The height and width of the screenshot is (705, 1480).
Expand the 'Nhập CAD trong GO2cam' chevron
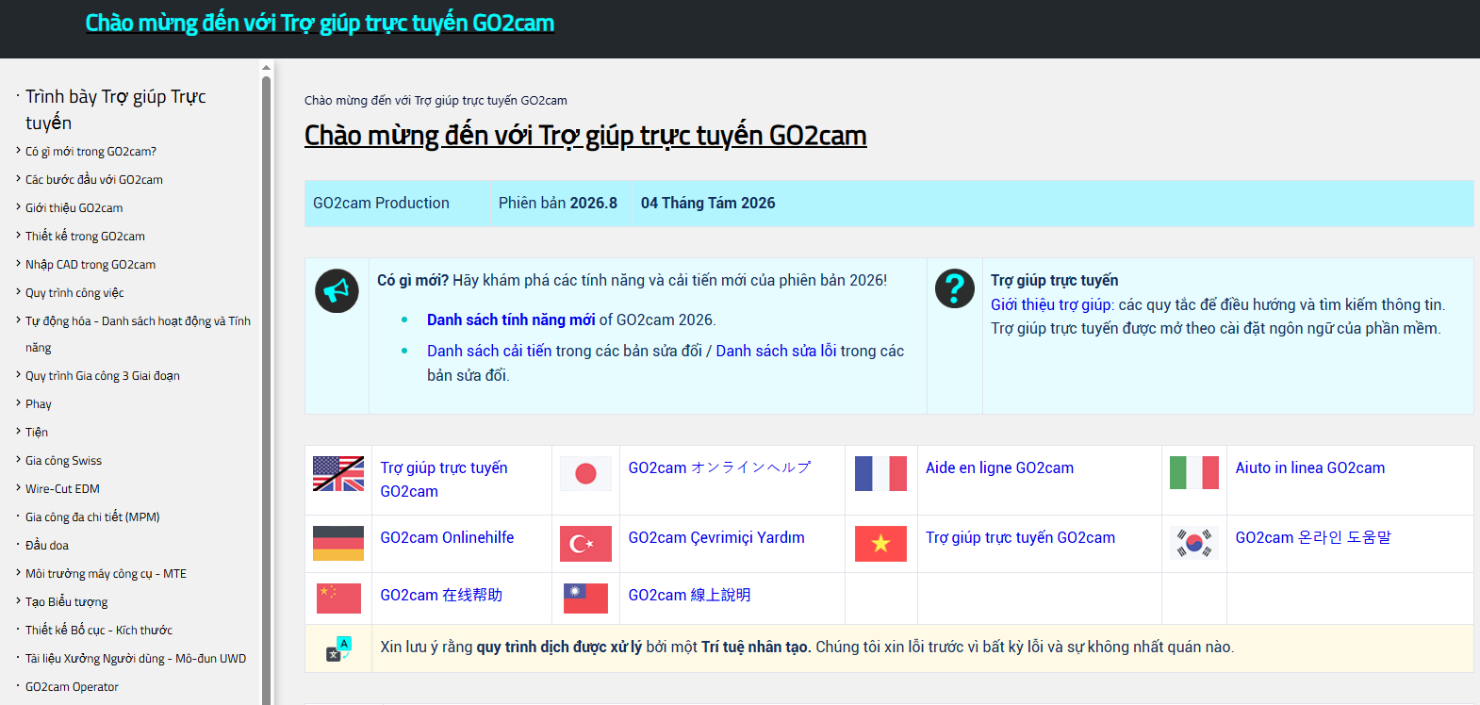[x=18, y=263]
